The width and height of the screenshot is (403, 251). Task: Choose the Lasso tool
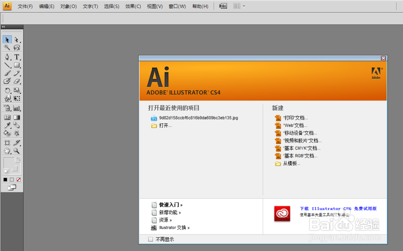pos(17,47)
